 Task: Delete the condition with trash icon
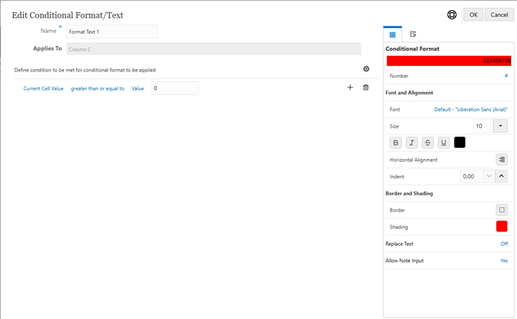pos(366,87)
